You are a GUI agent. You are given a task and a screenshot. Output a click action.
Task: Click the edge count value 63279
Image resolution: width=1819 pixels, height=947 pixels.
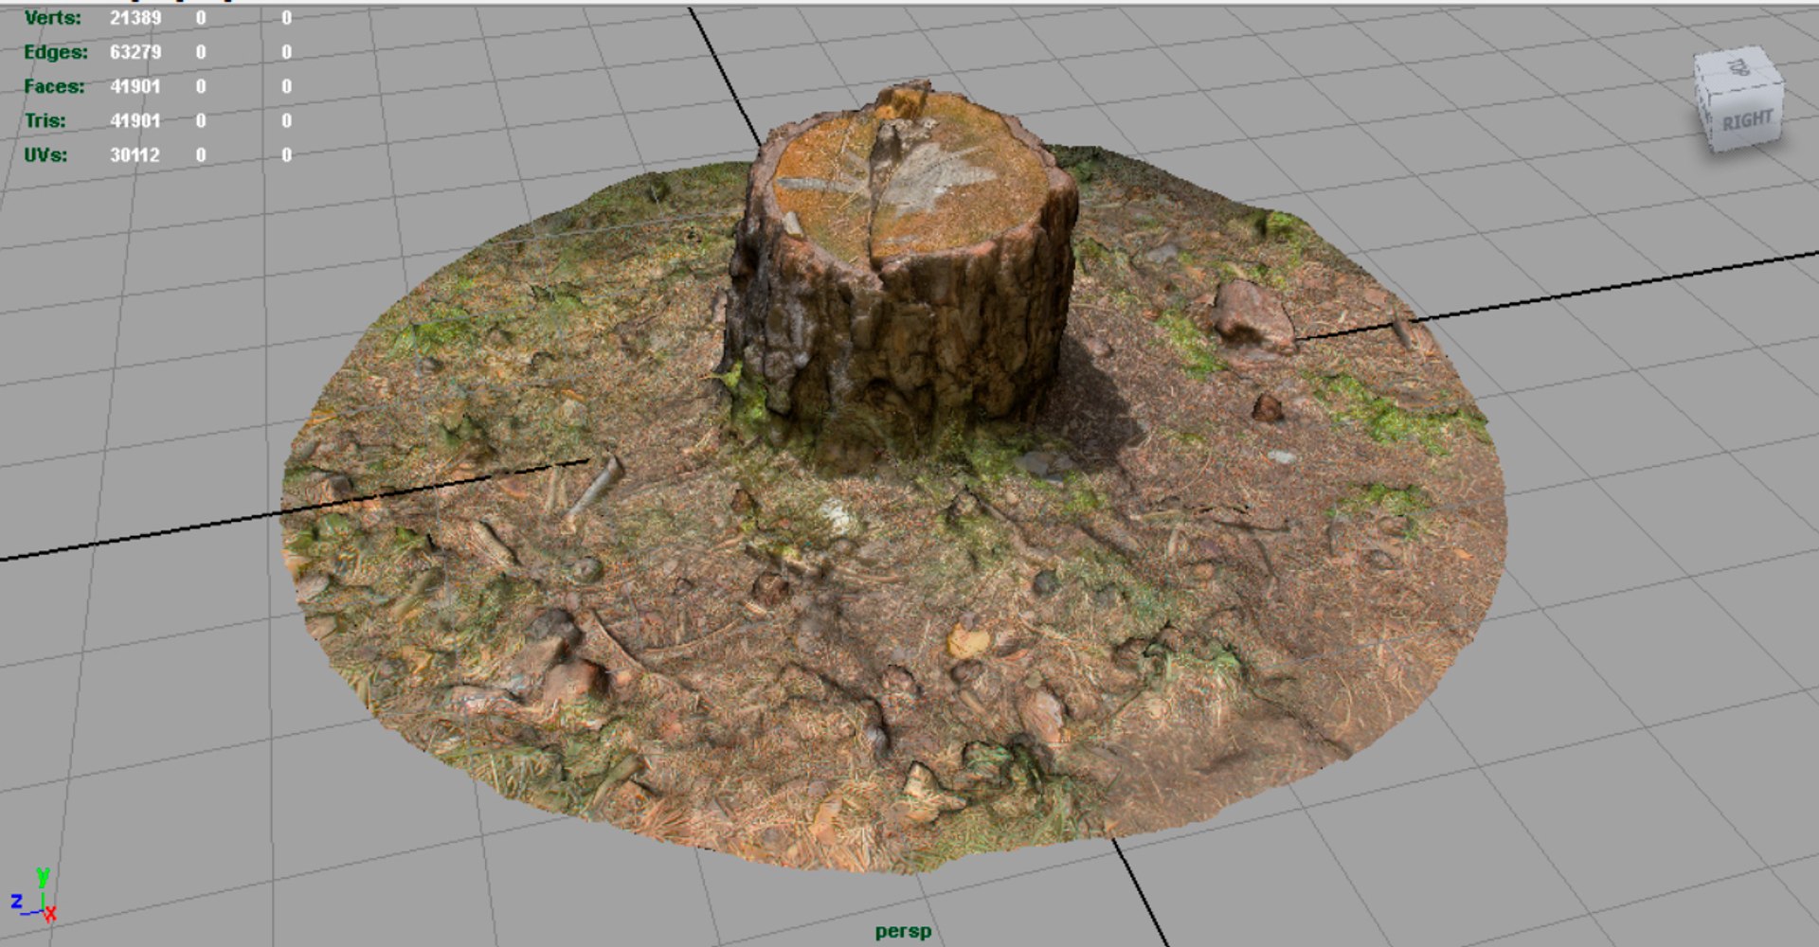tap(135, 52)
